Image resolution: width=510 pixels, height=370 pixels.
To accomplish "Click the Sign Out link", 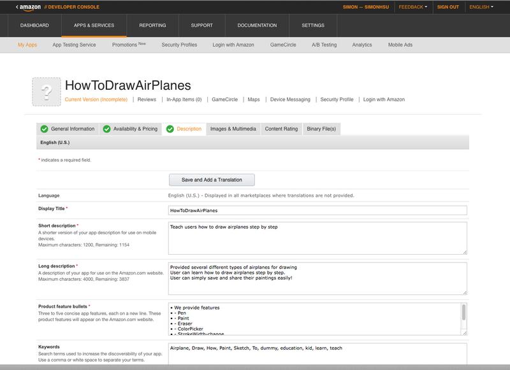I will tap(448, 7).
